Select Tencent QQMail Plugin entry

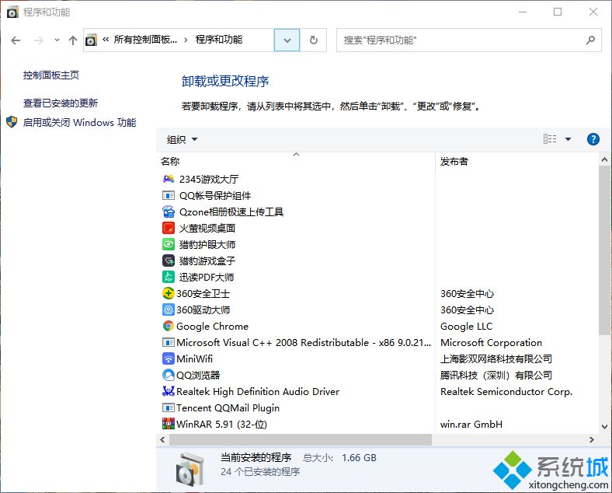pos(228,407)
